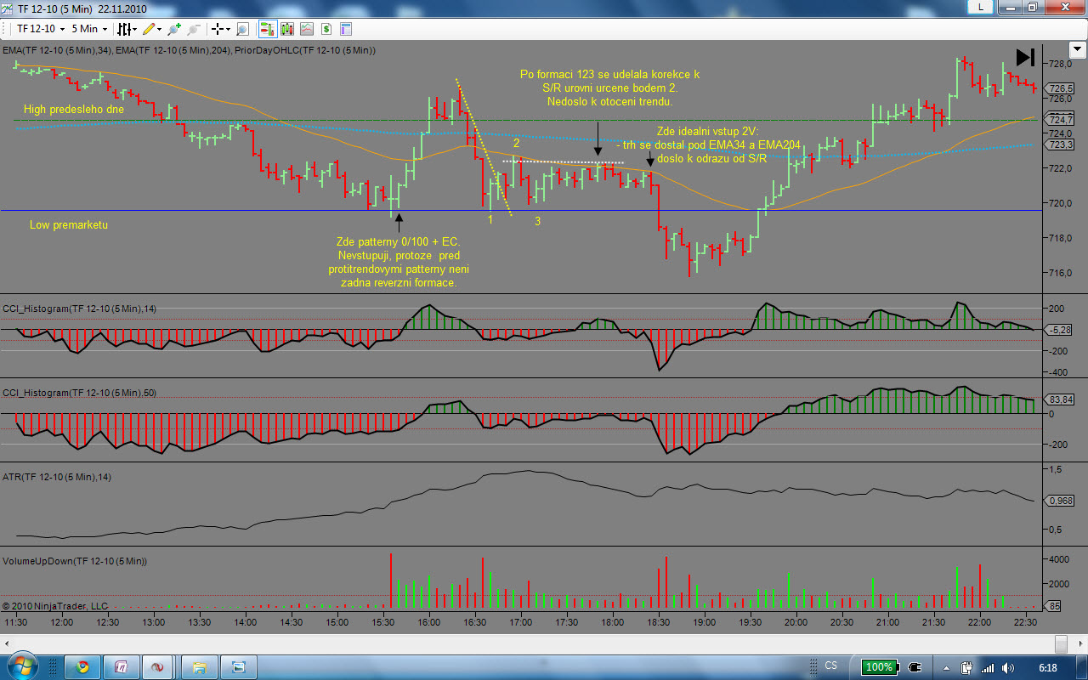The image size is (1088, 680).
Task: Click the 'Zde idealni vstup 2V:' annotation
Action: pyautogui.click(x=707, y=131)
